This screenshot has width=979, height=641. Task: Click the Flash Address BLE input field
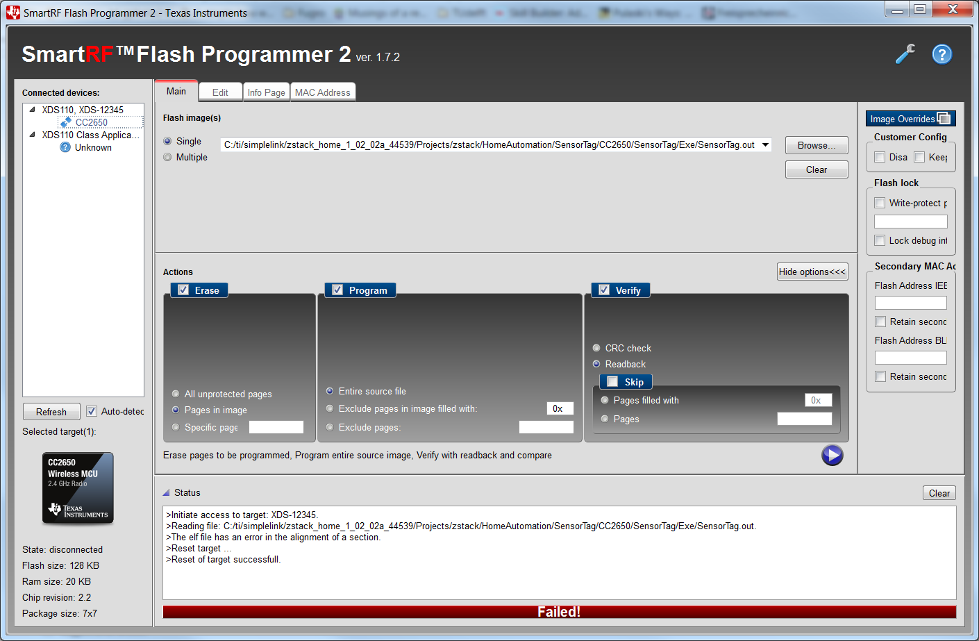coord(911,358)
